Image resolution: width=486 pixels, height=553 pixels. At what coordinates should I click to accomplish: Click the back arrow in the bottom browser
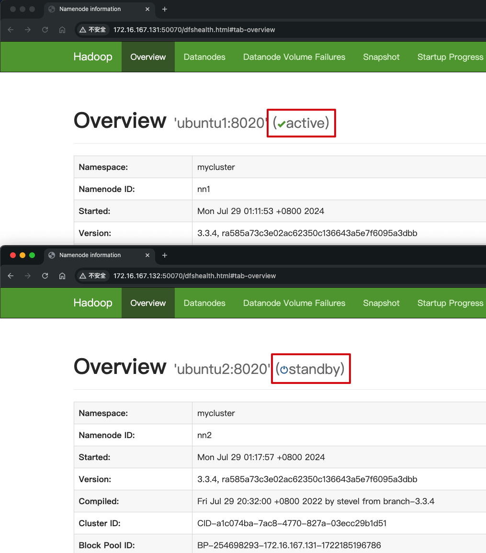coord(11,276)
